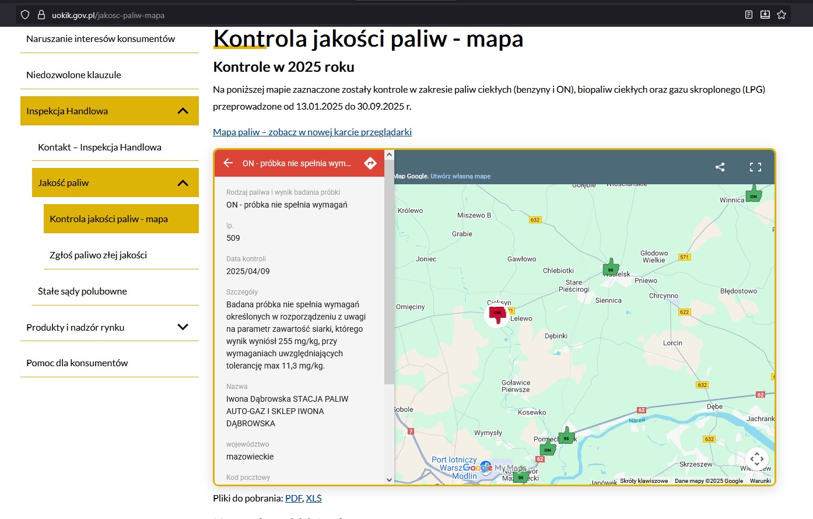The width and height of the screenshot is (813, 519).
Task: Click the browser address bar URL
Action: [108, 15]
